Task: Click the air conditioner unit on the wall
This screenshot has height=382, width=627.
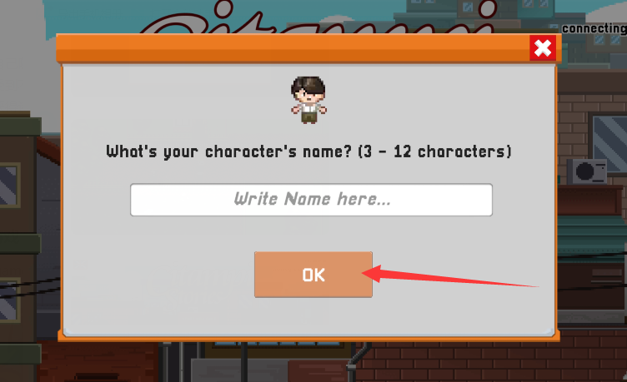Action: pos(587,171)
